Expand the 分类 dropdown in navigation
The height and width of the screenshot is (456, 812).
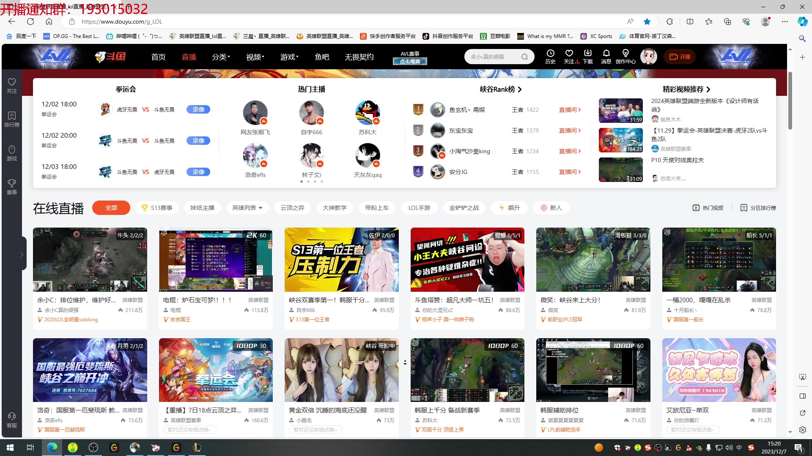[x=221, y=57]
